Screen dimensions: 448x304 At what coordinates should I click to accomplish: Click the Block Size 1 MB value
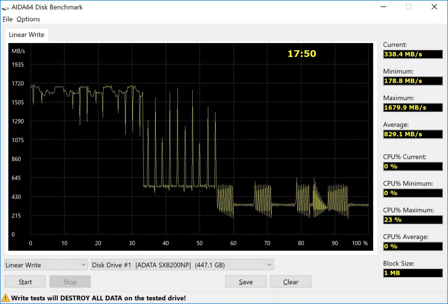point(413,273)
